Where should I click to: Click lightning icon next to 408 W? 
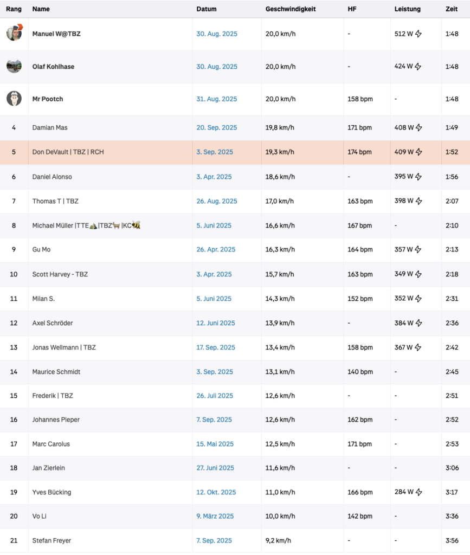click(x=419, y=128)
